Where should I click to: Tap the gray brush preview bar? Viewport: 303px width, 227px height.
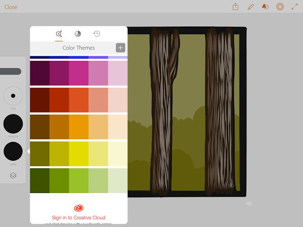[10, 71]
